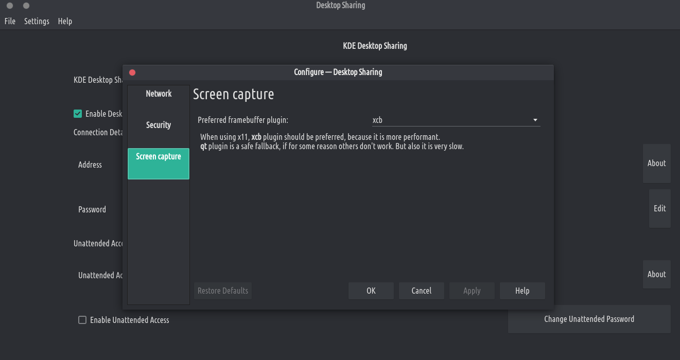This screenshot has width=680, height=360.
Task: Open the Help menu in menu bar
Action: coord(65,21)
